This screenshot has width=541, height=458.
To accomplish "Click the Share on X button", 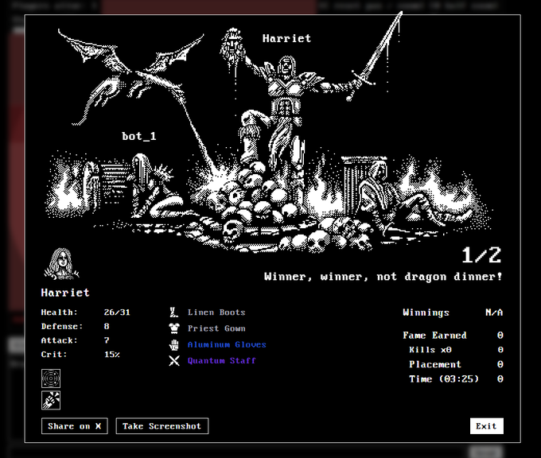I will click(75, 426).
